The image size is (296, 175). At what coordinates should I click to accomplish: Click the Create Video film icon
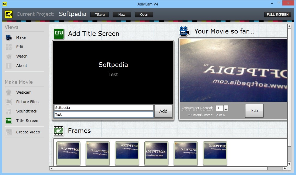[8, 132]
